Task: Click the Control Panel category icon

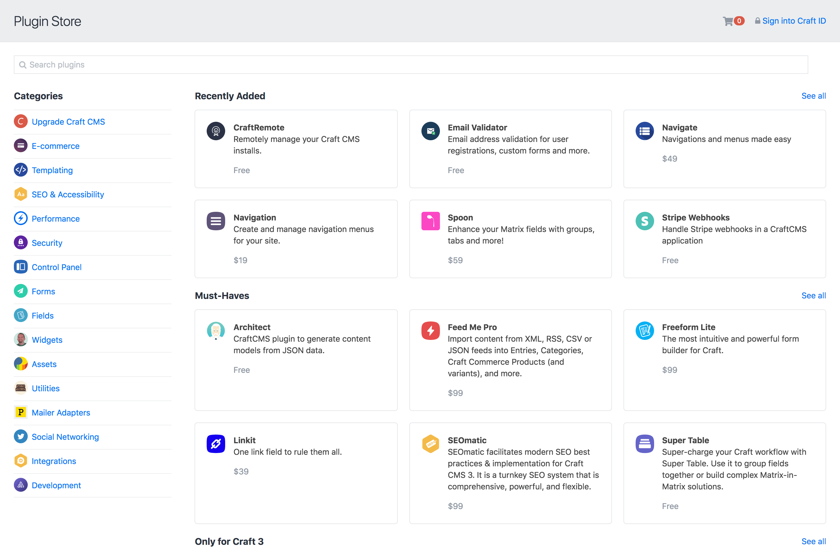Action: [x=21, y=267]
